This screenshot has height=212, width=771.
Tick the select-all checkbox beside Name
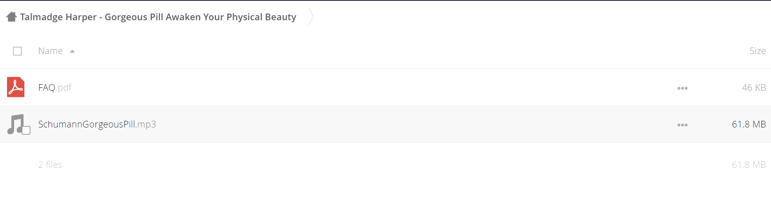pyautogui.click(x=17, y=51)
